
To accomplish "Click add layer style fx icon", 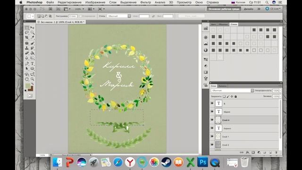I will coord(247,153).
